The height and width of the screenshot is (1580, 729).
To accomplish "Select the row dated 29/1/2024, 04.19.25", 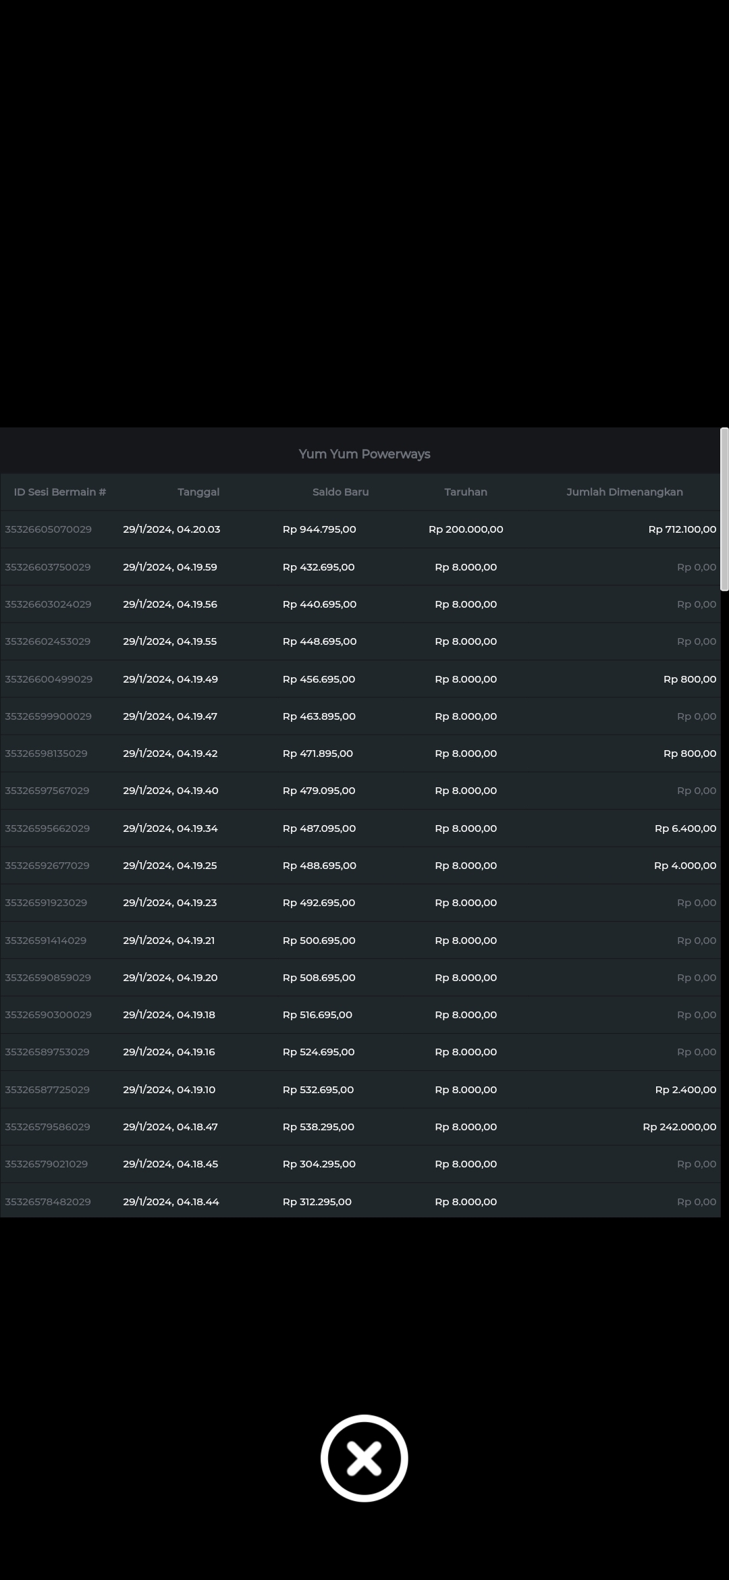I will 170,866.
